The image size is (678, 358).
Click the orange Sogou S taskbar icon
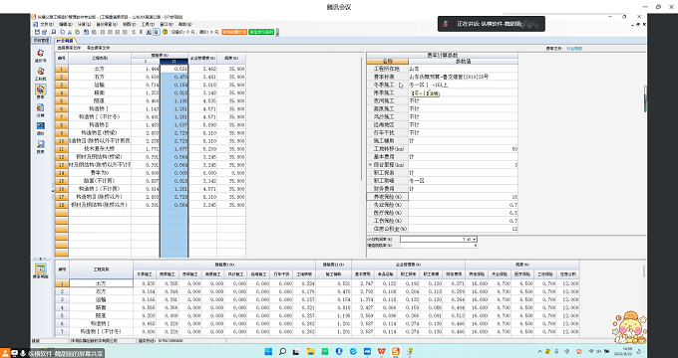(396, 351)
